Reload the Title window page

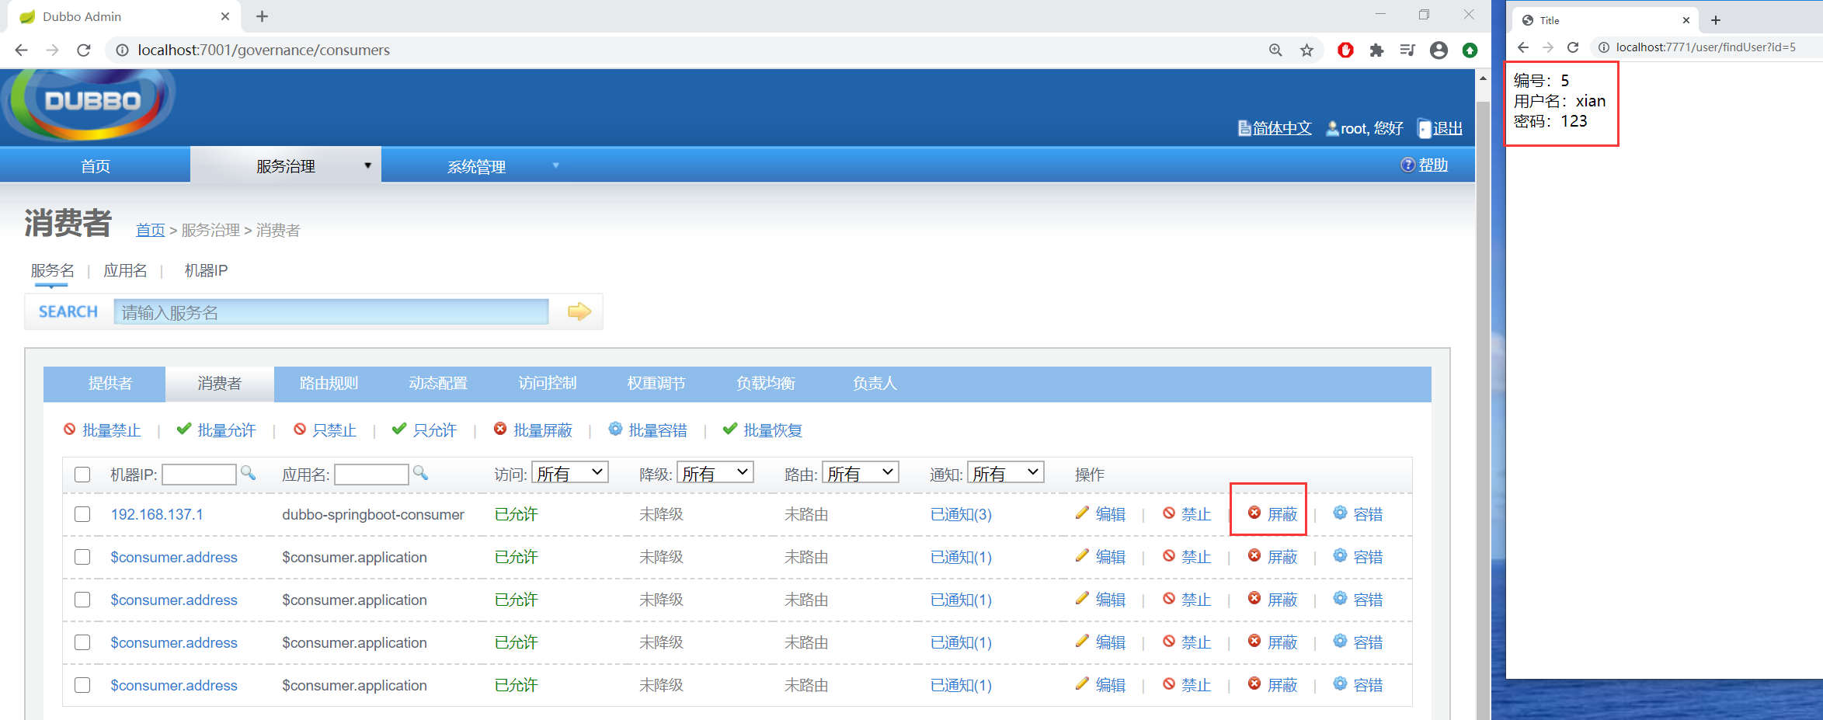1573,47
